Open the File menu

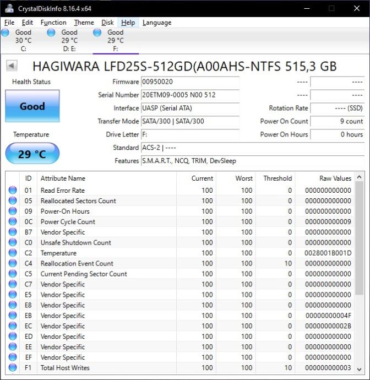pyautogui.click(x=9, y=23)
